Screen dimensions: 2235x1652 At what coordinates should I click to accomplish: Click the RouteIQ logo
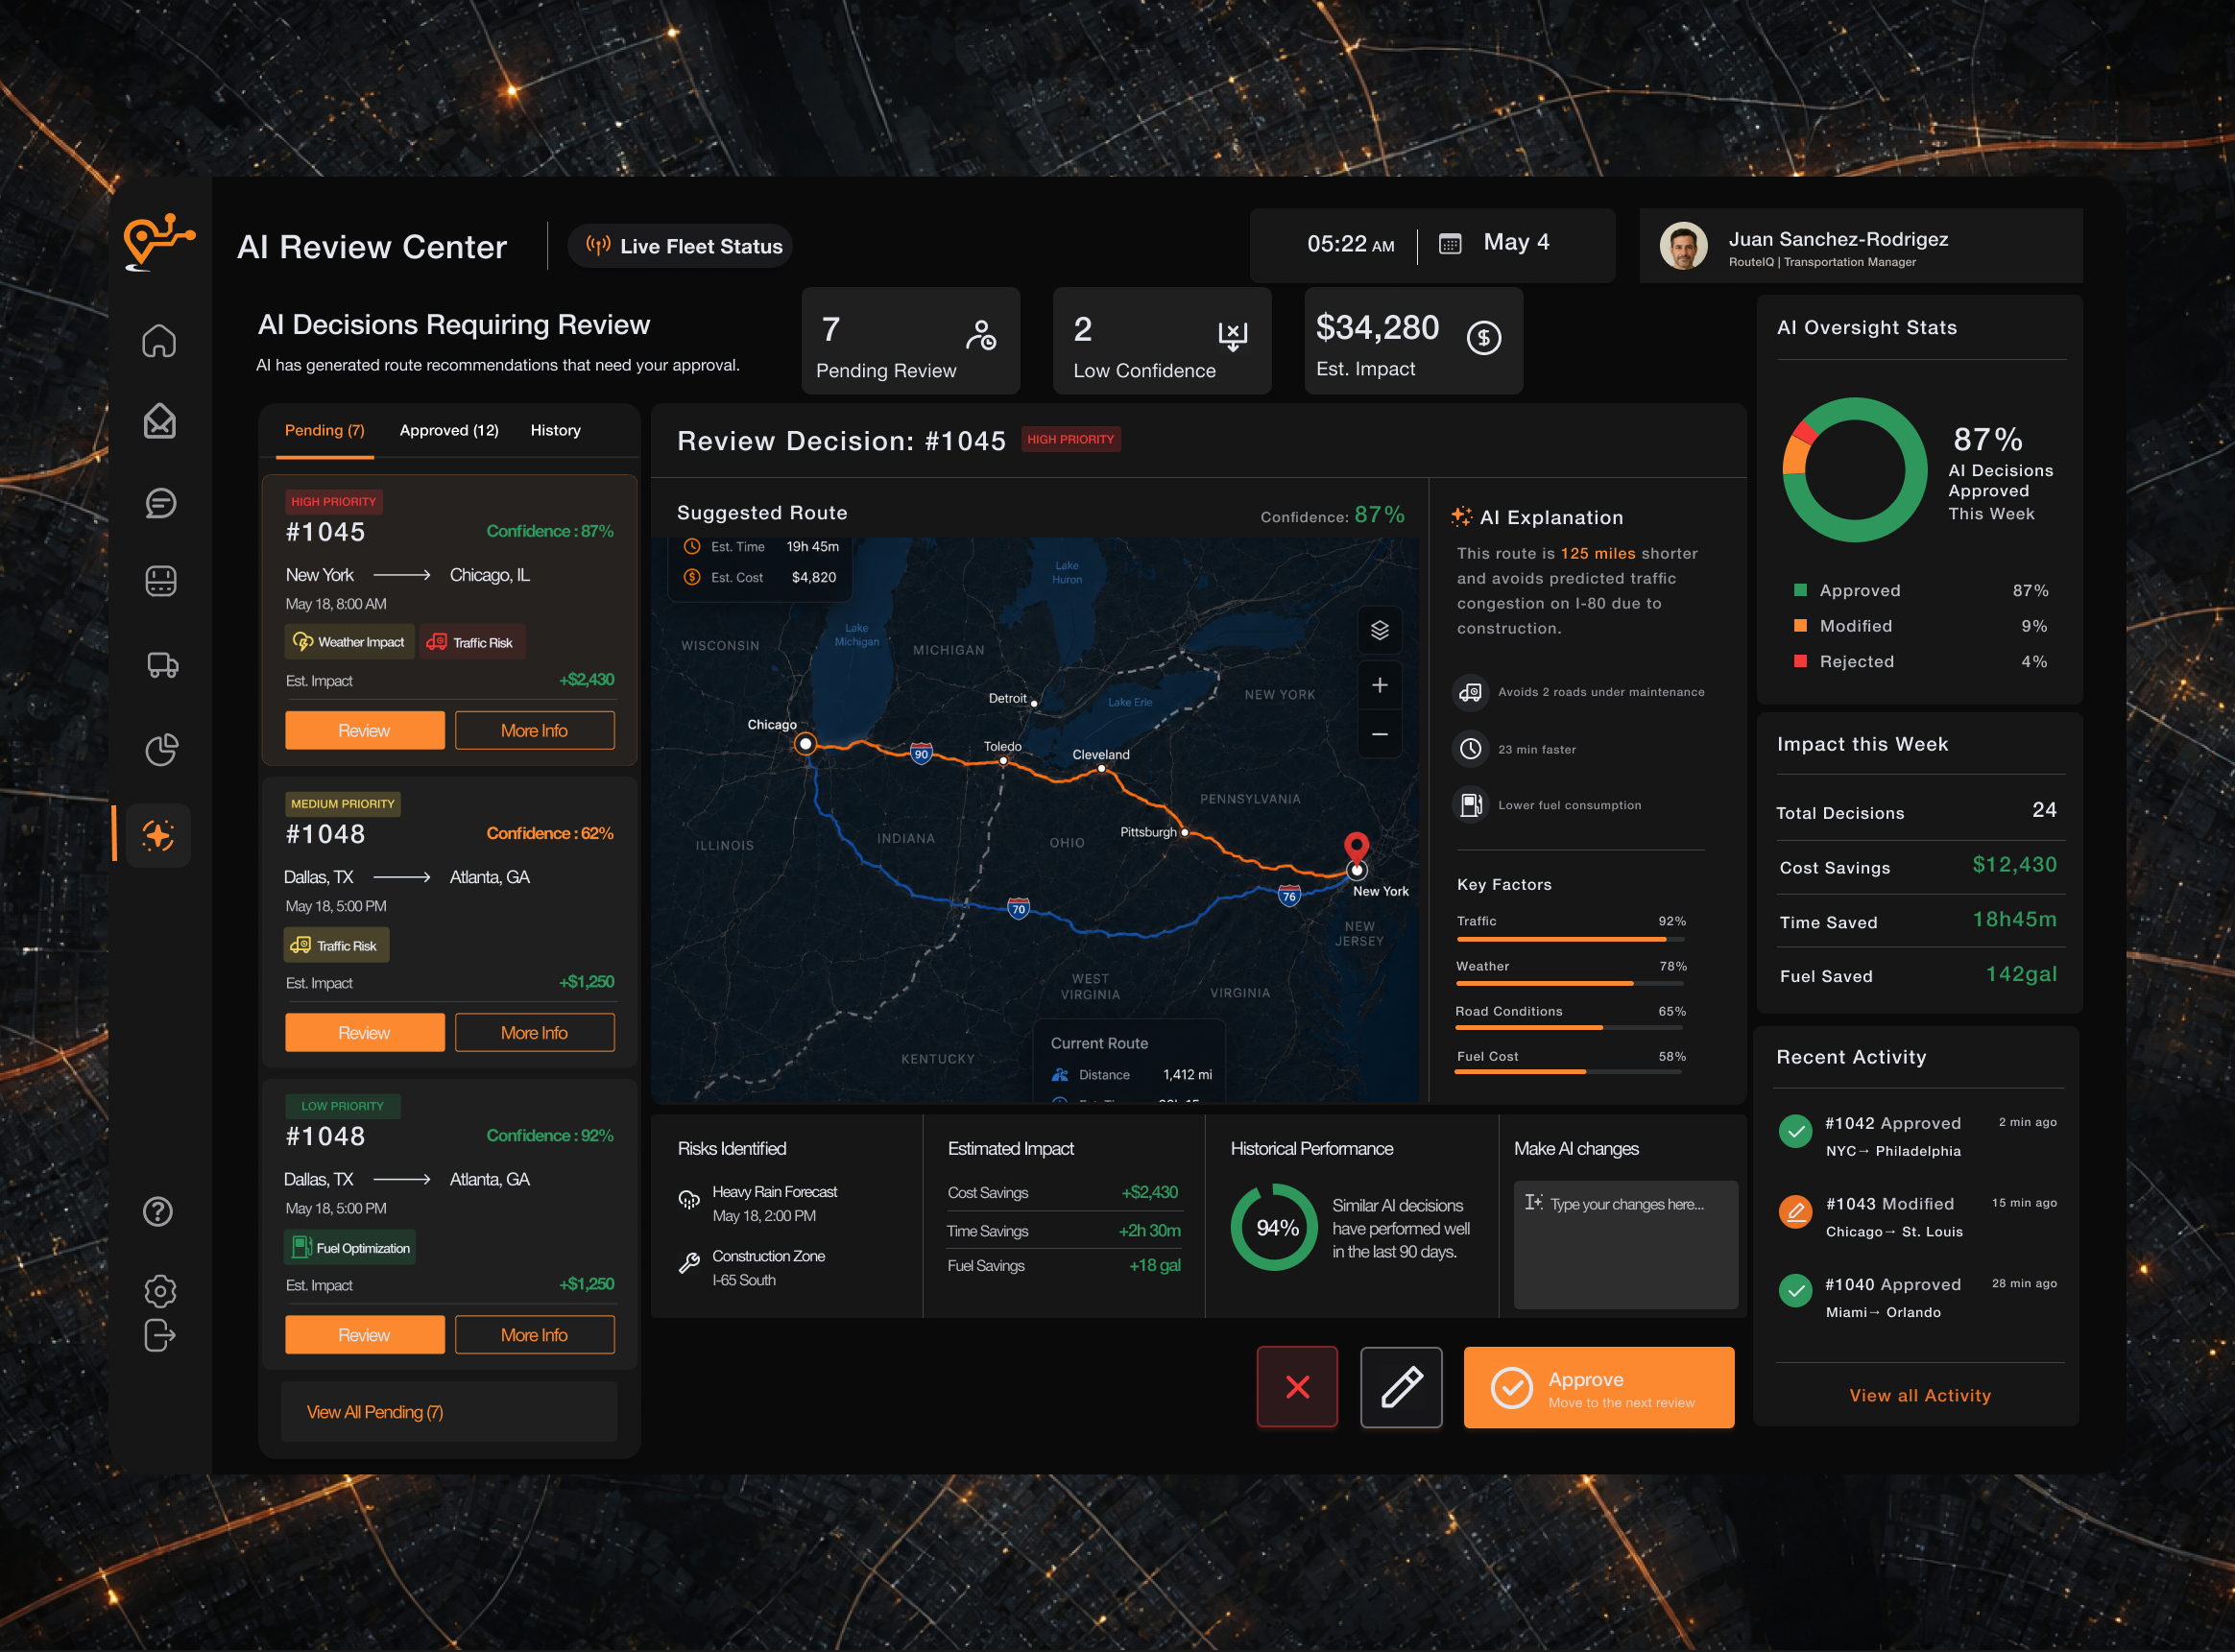pos(158,242)
